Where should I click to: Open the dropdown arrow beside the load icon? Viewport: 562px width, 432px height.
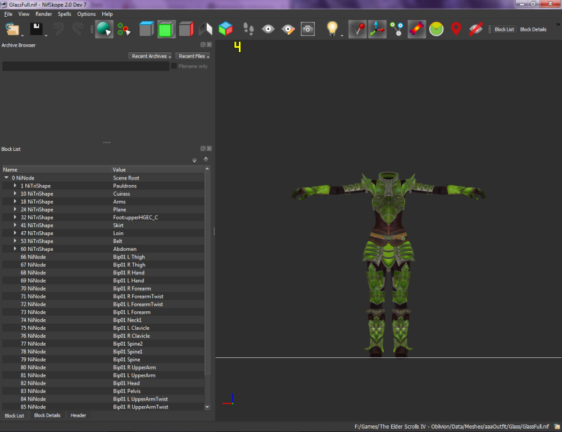[22, 35]
